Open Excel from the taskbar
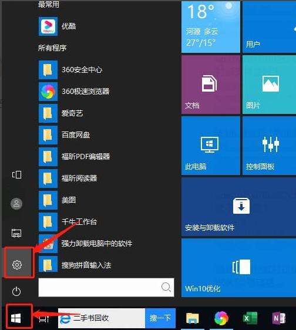 pos(250,318)
